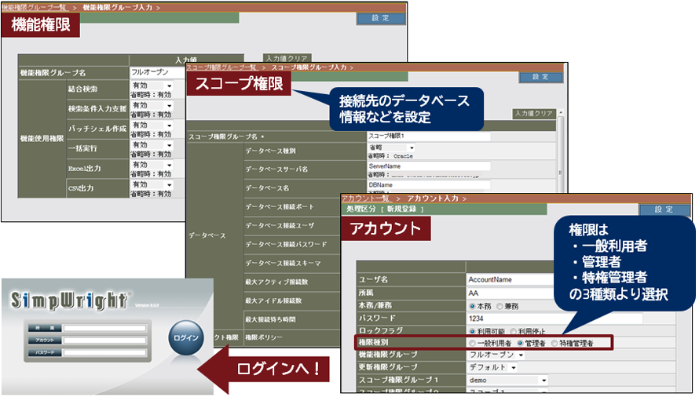
Task: Open 検索条件入力支援 dropdown
Action: click(152, 106)
